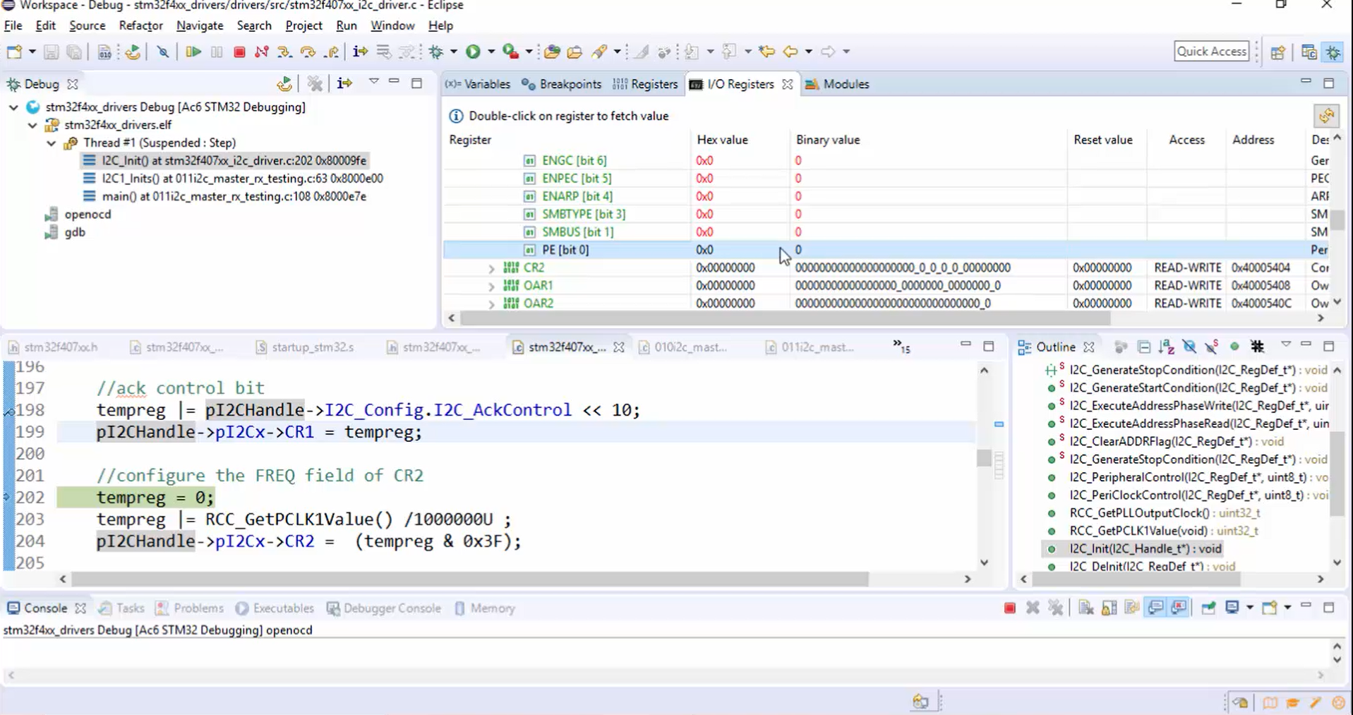Close the I/O Registers tab
The image size is (1353, 715).
[x=788, y=84]
